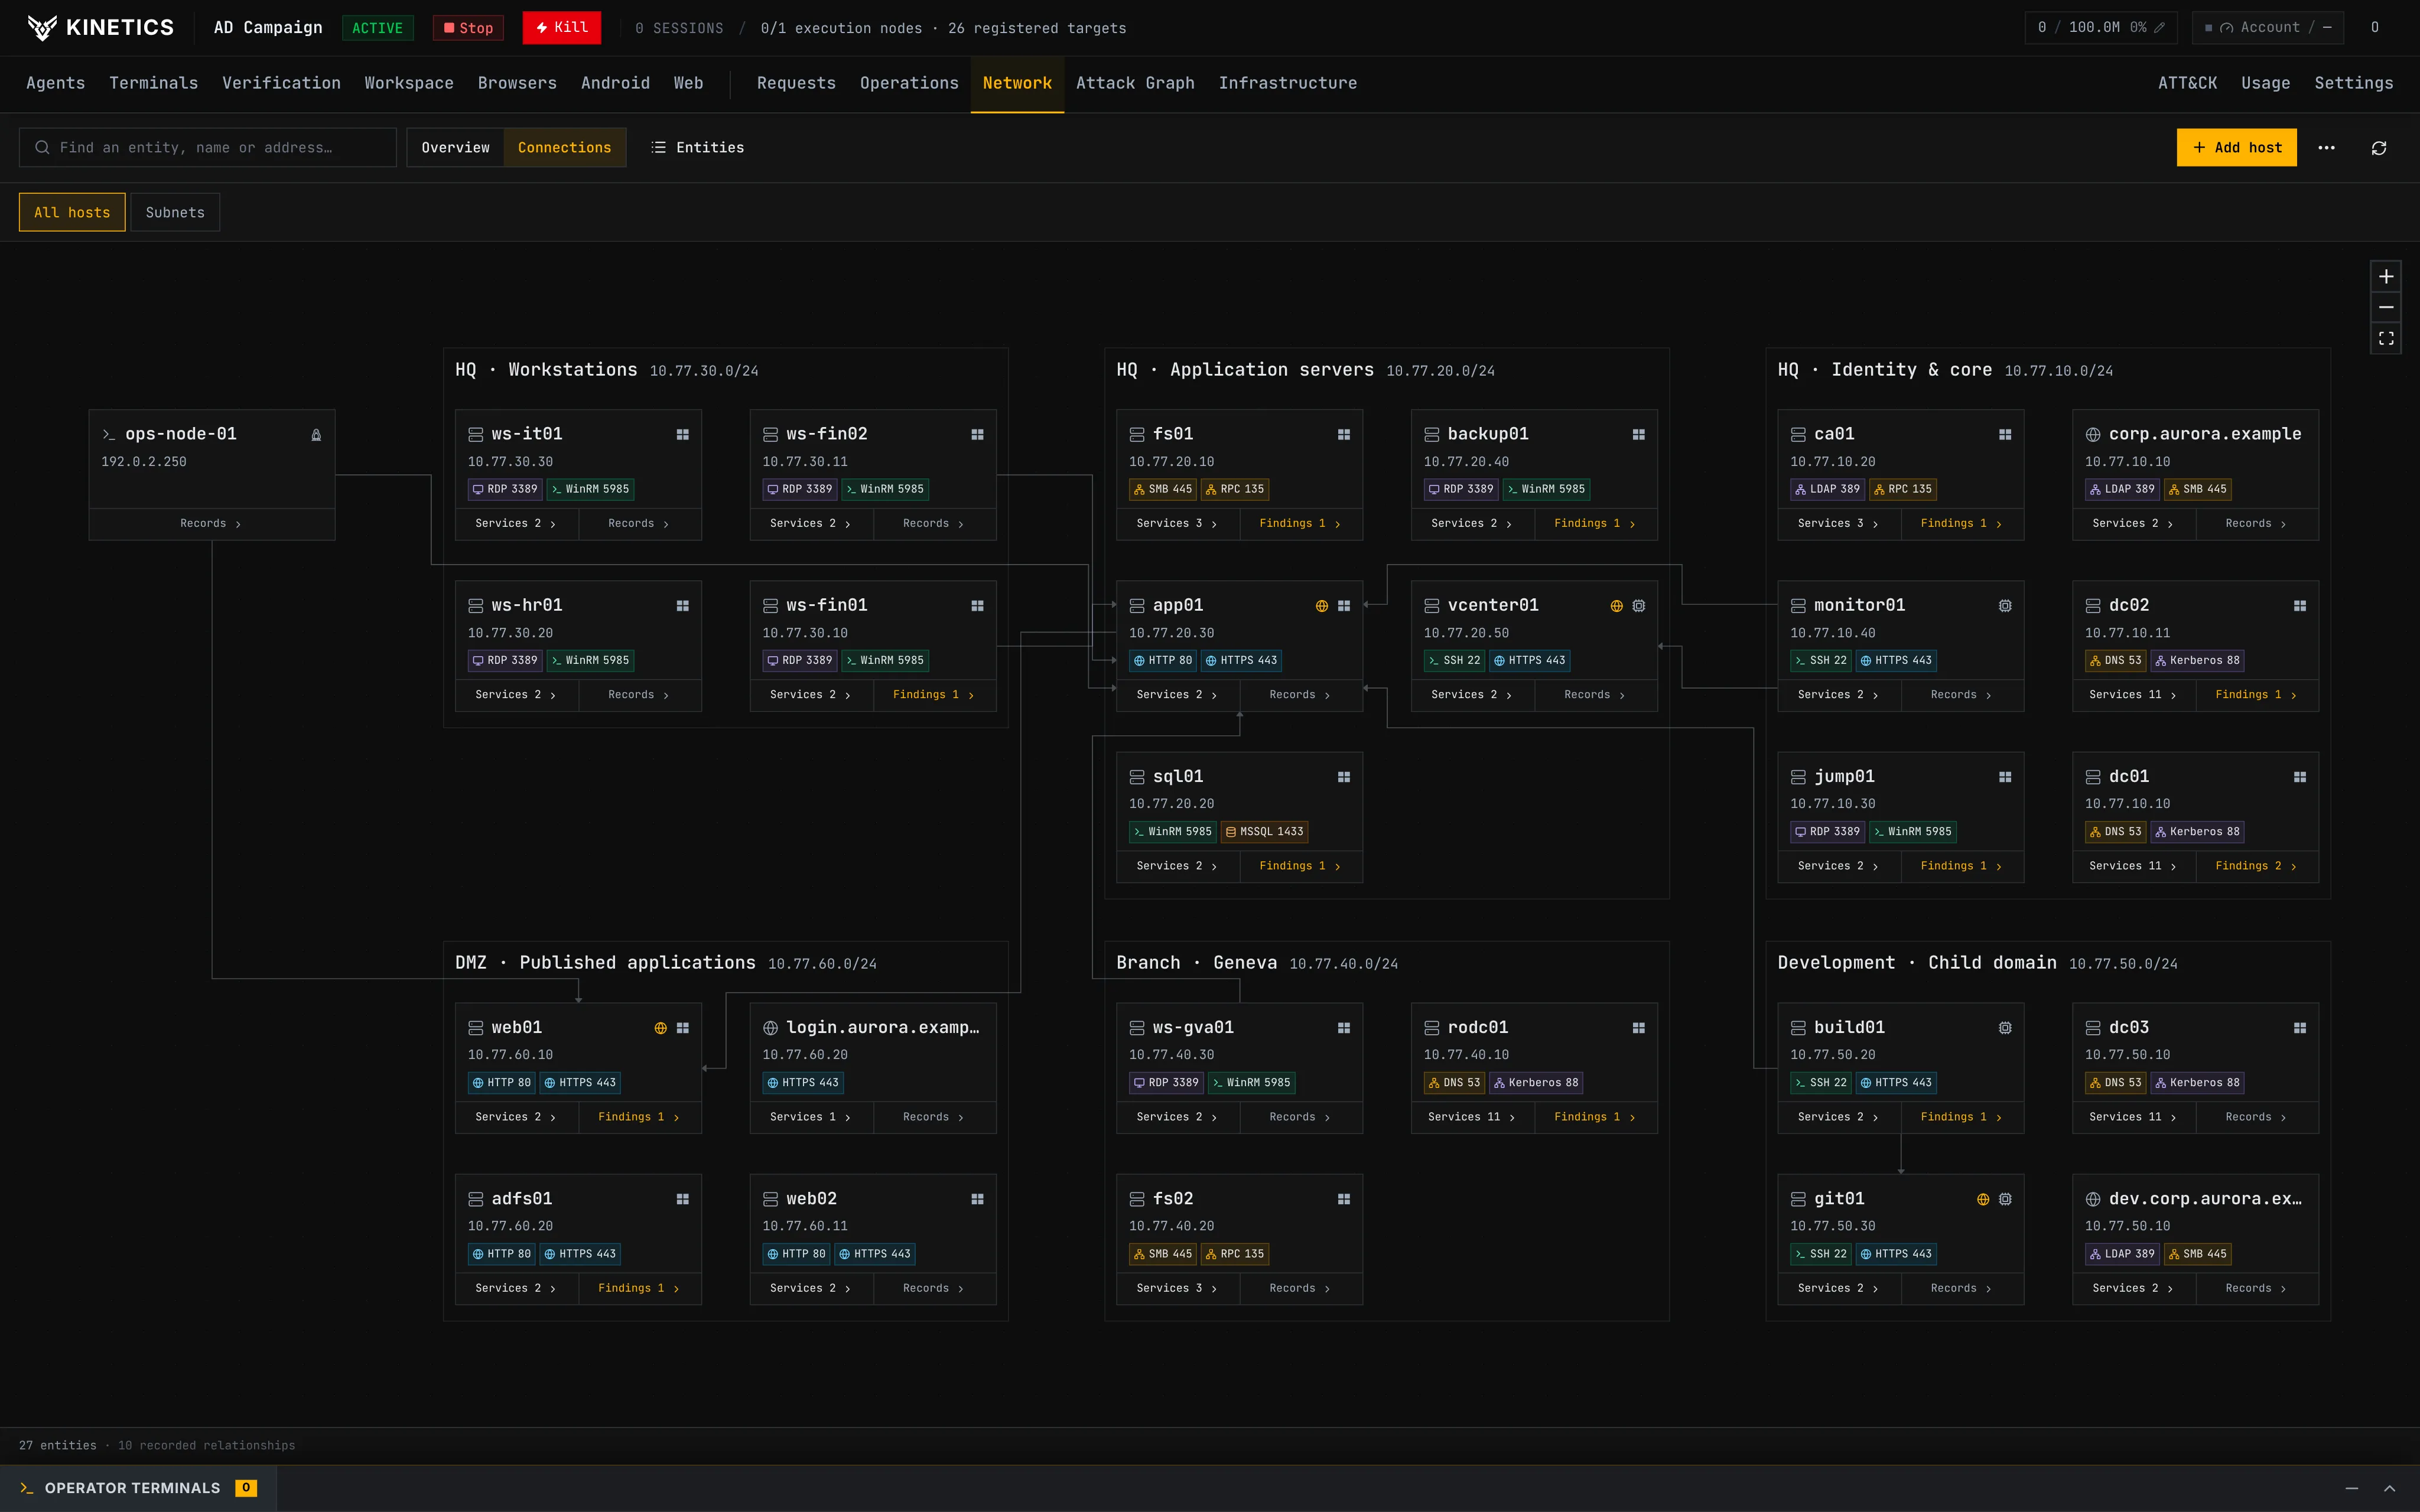Hit the red Kill button

pos(561,28)
